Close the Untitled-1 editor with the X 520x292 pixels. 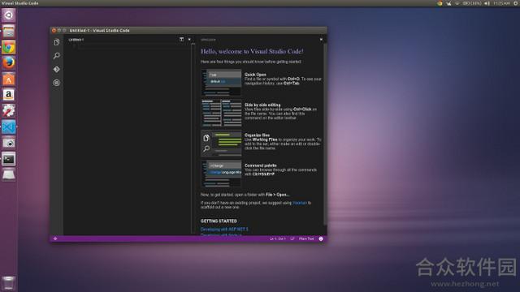click(189, 40)
